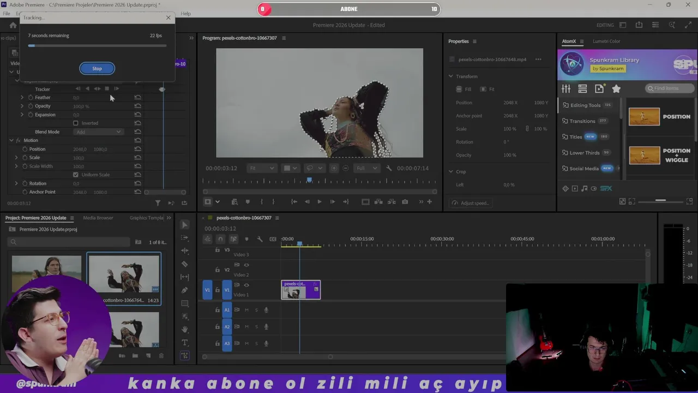Collapse the Crop section in Properties

click(x=451, y=171)
